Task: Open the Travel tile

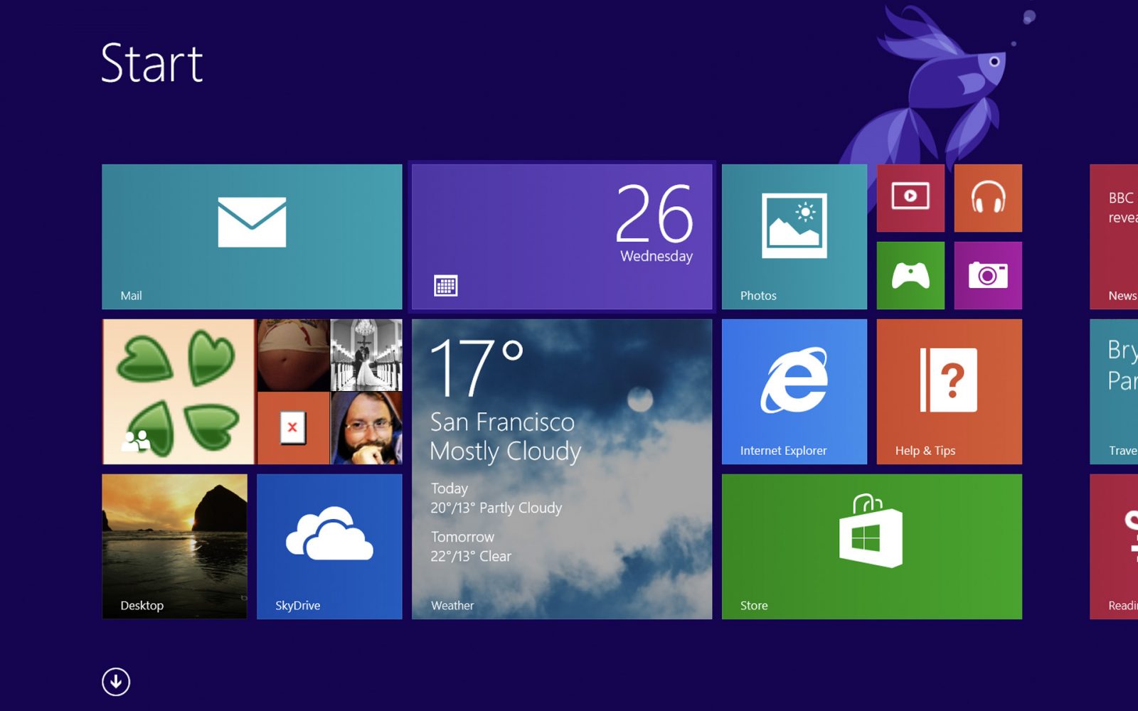Action: (1114, 392)
